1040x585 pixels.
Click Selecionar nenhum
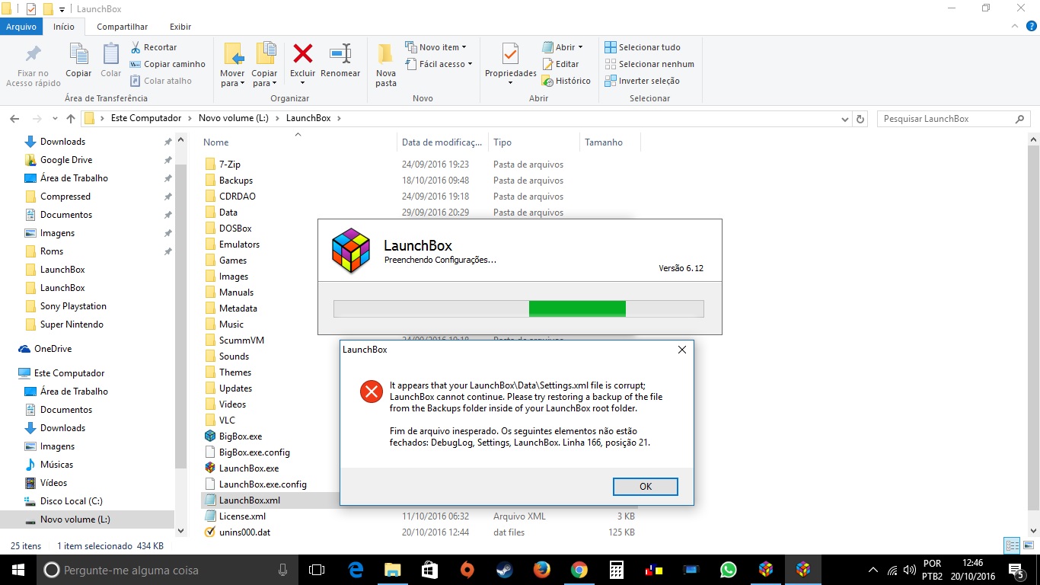(649, 64)
